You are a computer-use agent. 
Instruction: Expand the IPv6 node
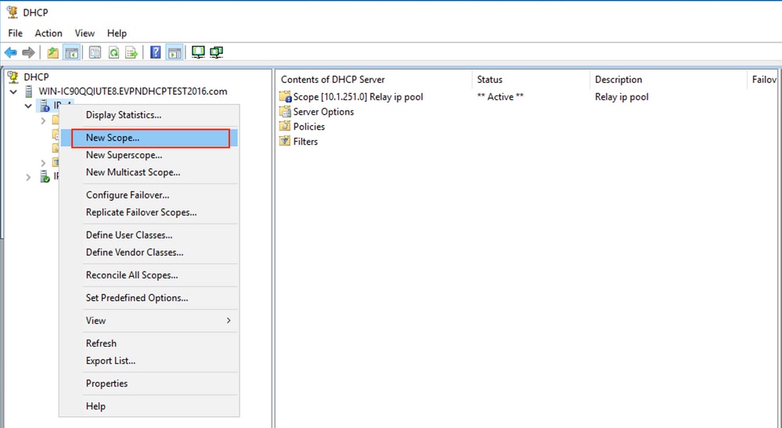(28, 178)
